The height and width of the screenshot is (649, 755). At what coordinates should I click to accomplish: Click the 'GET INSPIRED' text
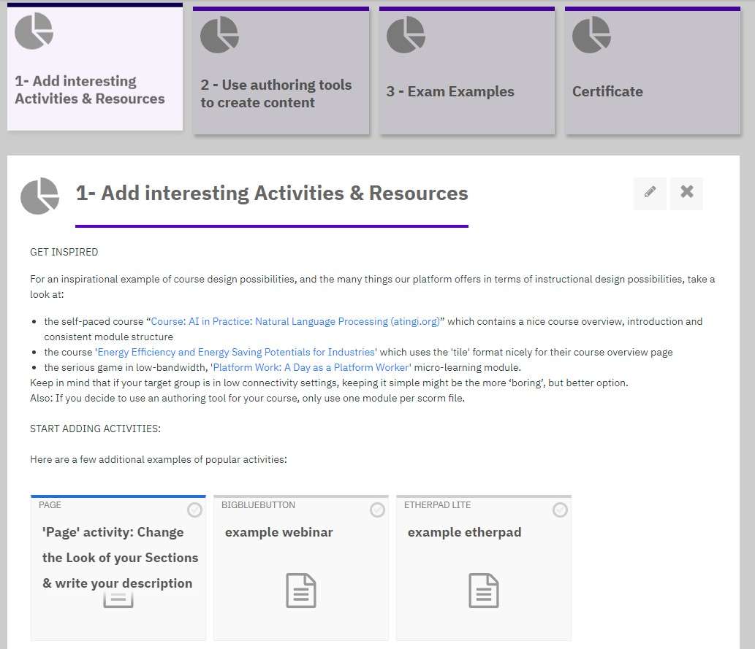[x=64, y=252]
